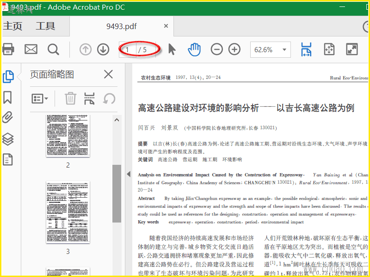Switch to the 主页 tab

tap(12, 26)
